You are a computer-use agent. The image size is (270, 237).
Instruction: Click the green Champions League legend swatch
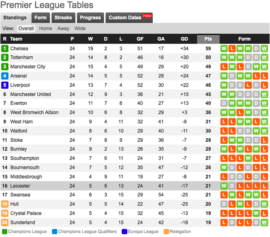point(5,232)
